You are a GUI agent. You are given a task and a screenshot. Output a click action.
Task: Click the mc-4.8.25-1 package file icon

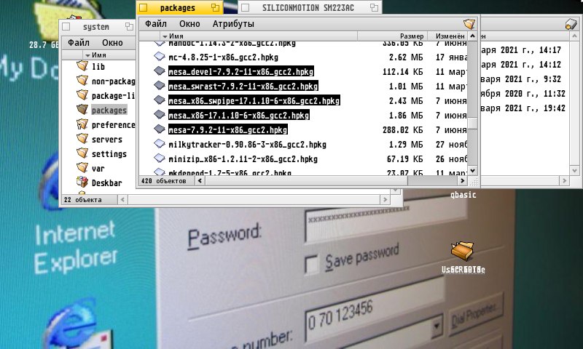160,57
